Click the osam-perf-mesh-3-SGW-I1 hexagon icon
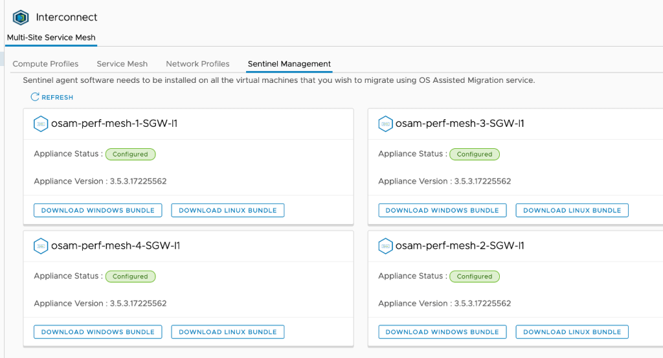663x358 pixels. point(385,124)
